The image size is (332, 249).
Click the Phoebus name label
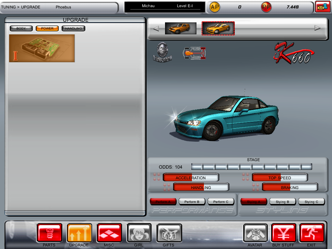pos(64,7)
